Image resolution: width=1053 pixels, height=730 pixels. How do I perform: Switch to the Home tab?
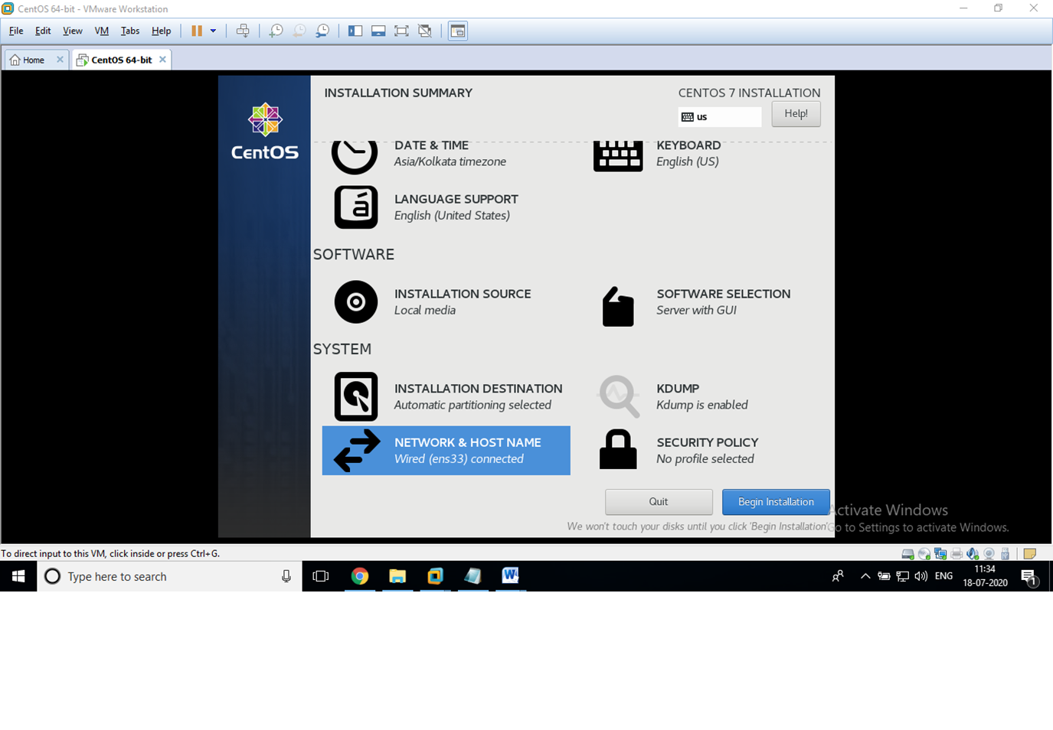coord(31,59)
